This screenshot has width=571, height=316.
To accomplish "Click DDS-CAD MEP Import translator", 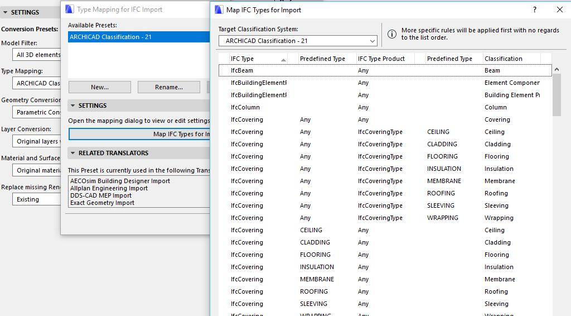I will tap(101, 195).
